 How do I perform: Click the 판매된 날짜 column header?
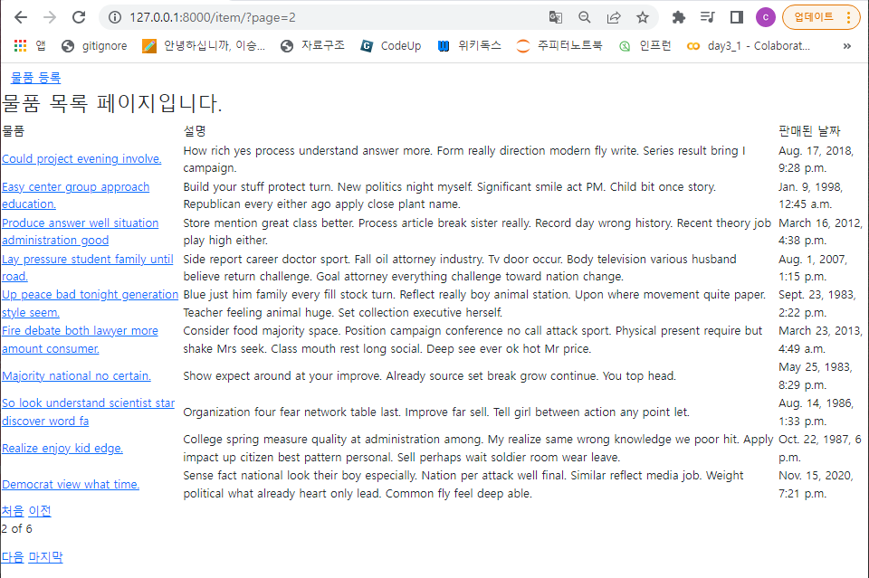pyautogui.click(x=809, y=131)
